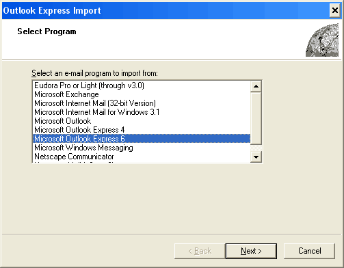Pick Microsoft Internet Mail for Windows 3.1

tap(97, 112)
